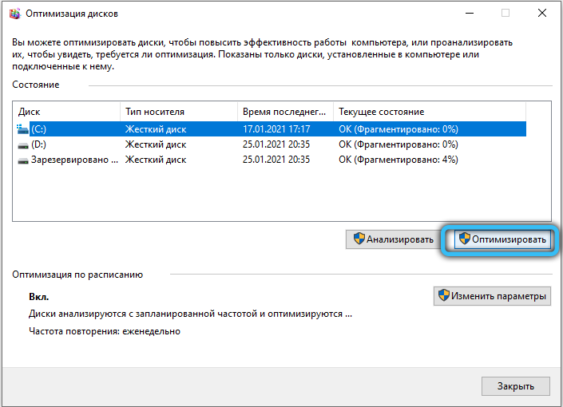563x407 pixels.
Task: Click the Оптимизация дисков title bar app icon
Action: 14,14
